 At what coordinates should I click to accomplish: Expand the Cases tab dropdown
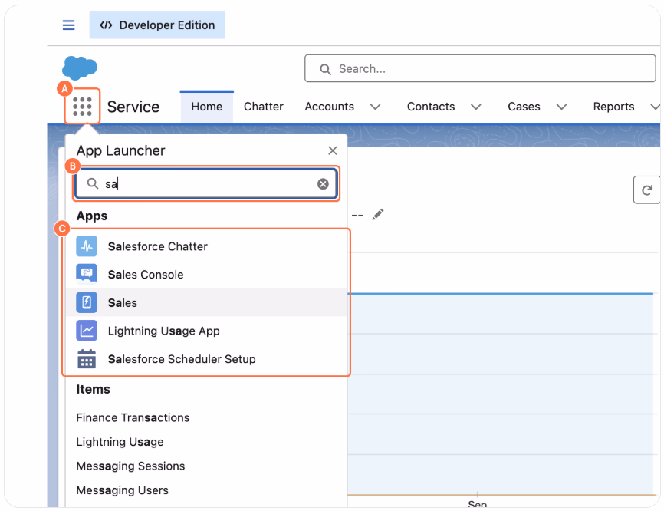pos(561,107)
